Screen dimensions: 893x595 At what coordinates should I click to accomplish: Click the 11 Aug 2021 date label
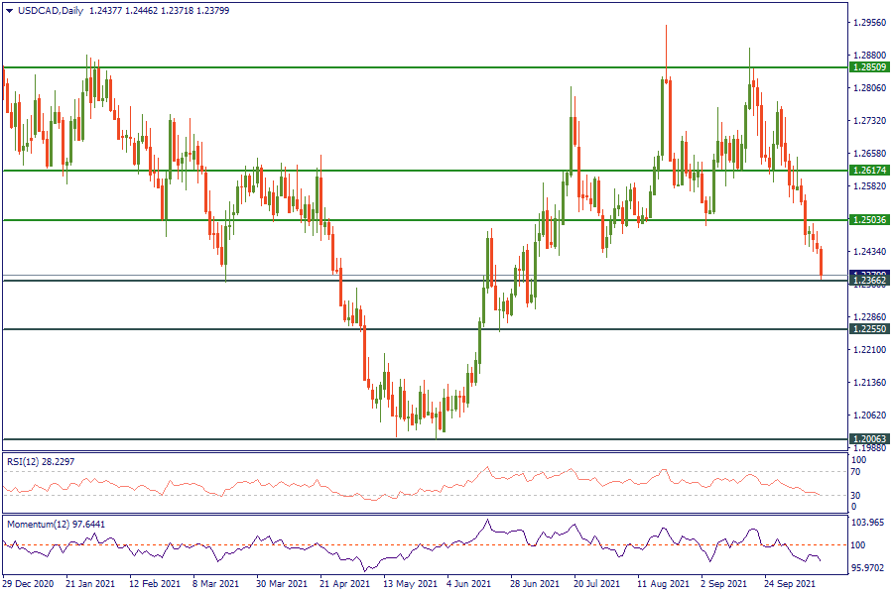click(662, 585)
